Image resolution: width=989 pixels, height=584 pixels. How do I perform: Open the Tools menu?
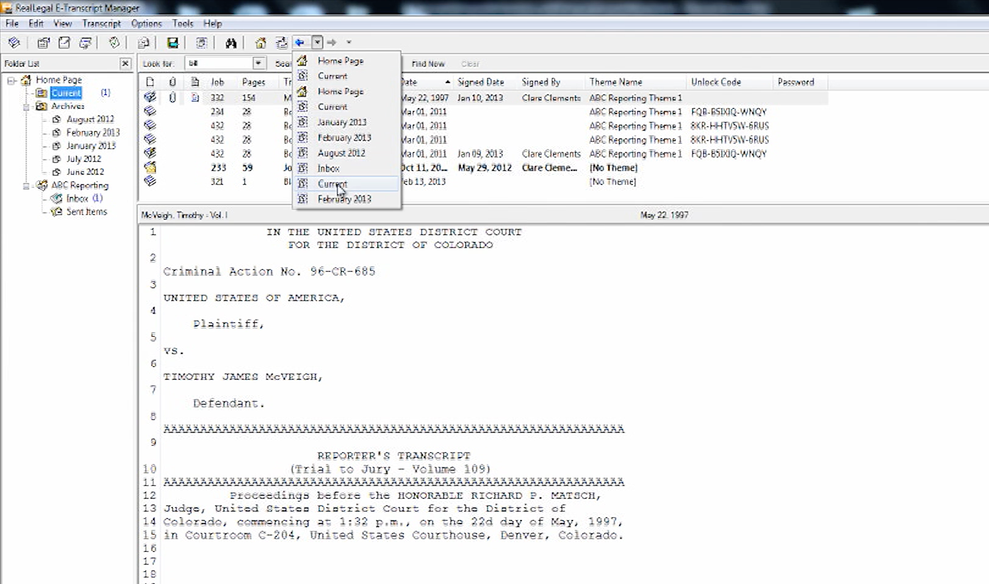182,24
